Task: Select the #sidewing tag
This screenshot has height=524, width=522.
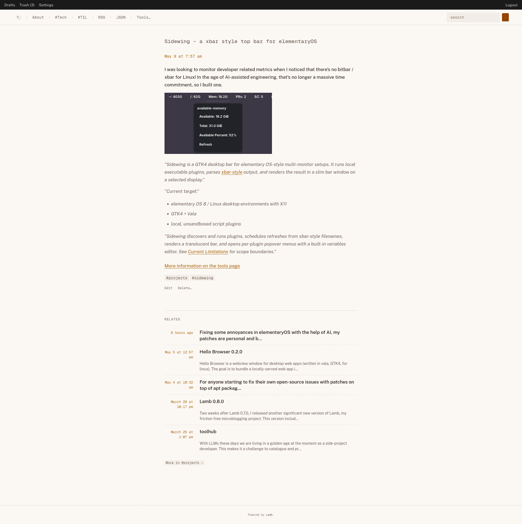Action: pos(202,278)
